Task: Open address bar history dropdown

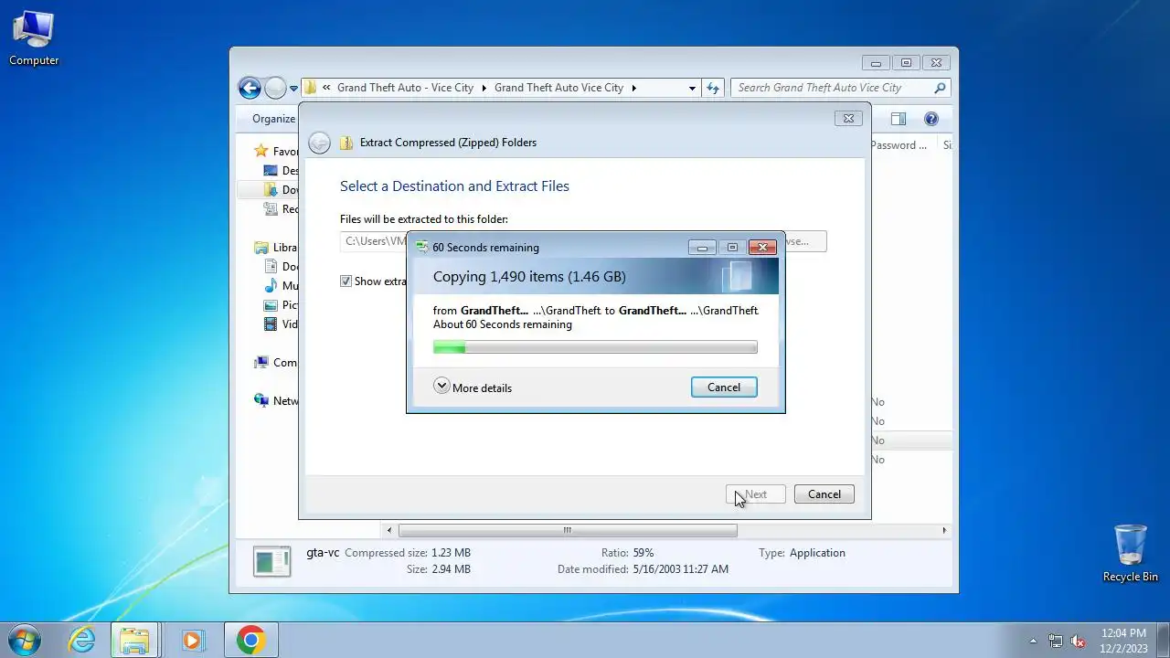Action: click(x=692, y=89)
